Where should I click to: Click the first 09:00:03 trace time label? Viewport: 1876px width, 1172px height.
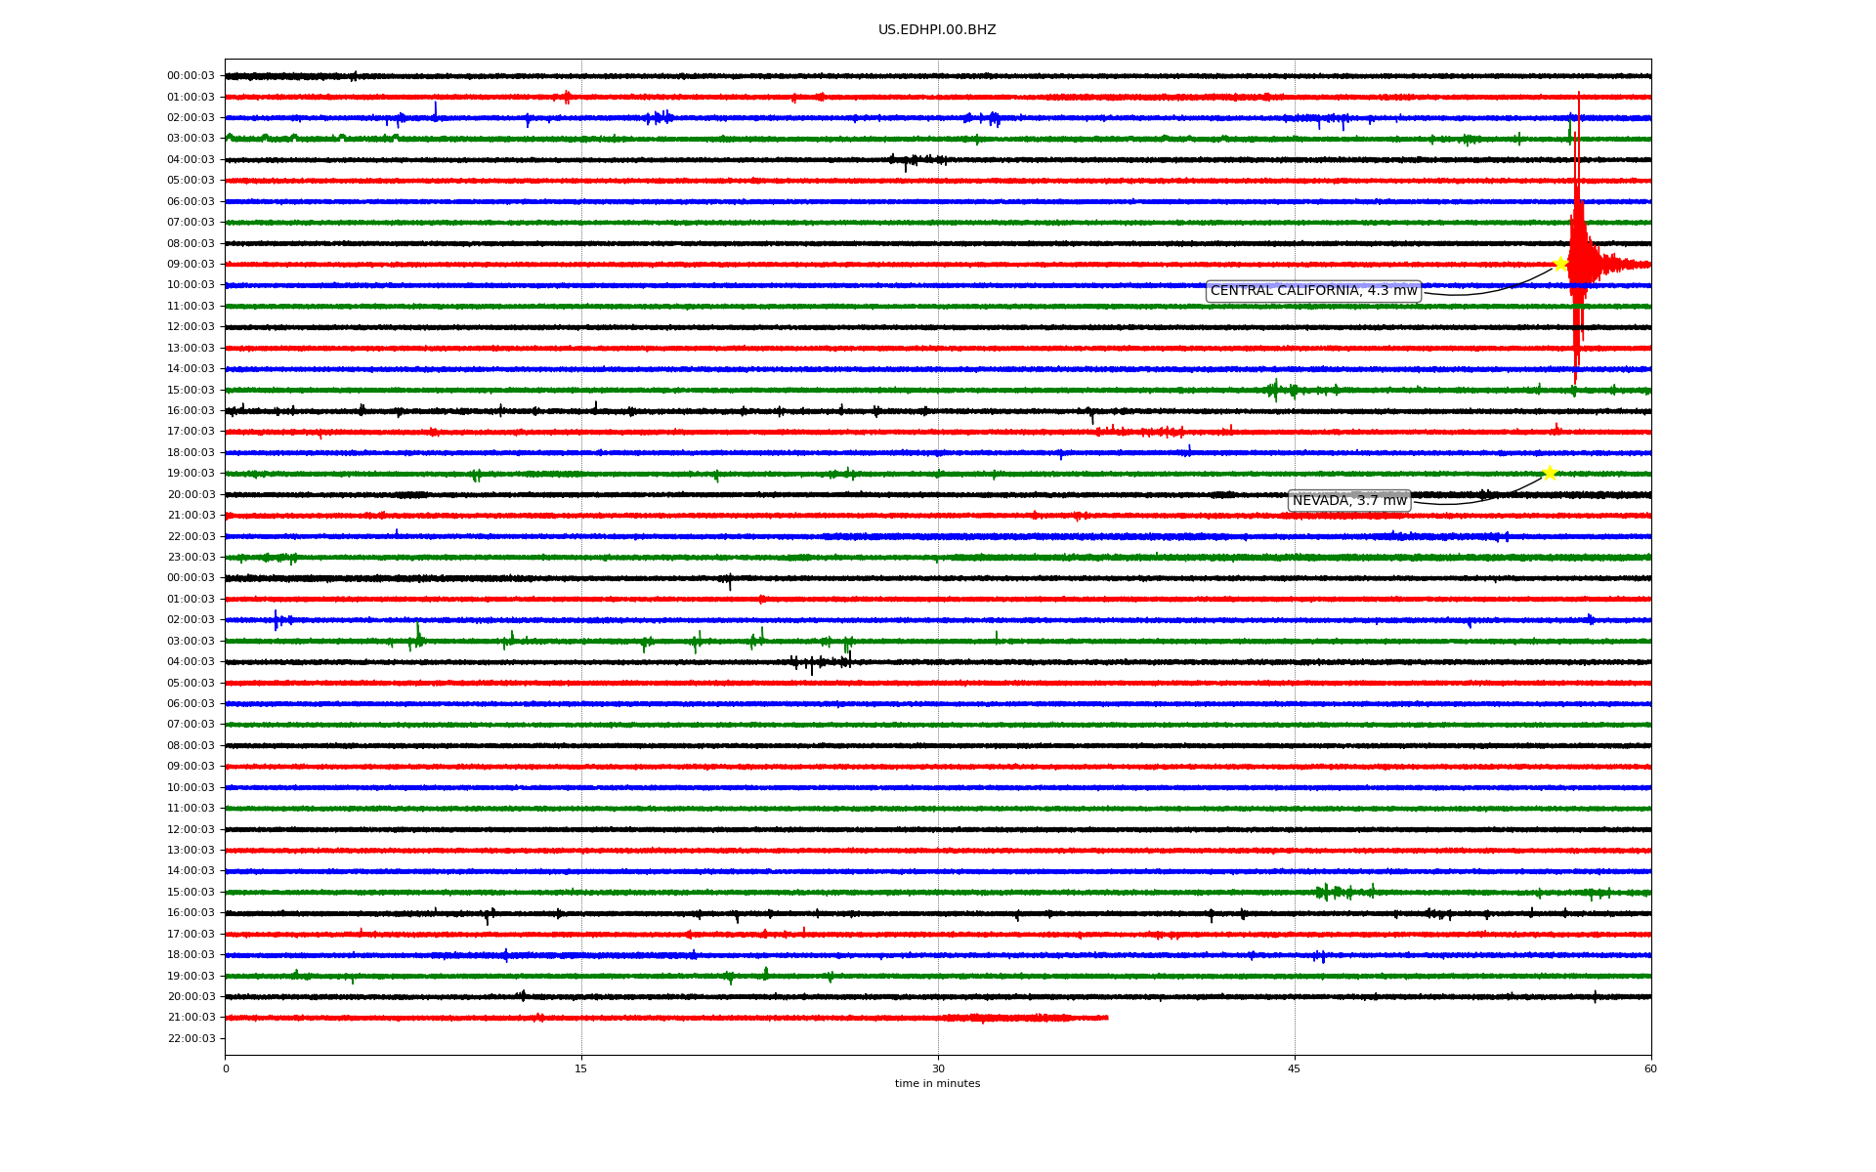pyautogui.click(x=191, y=265)
